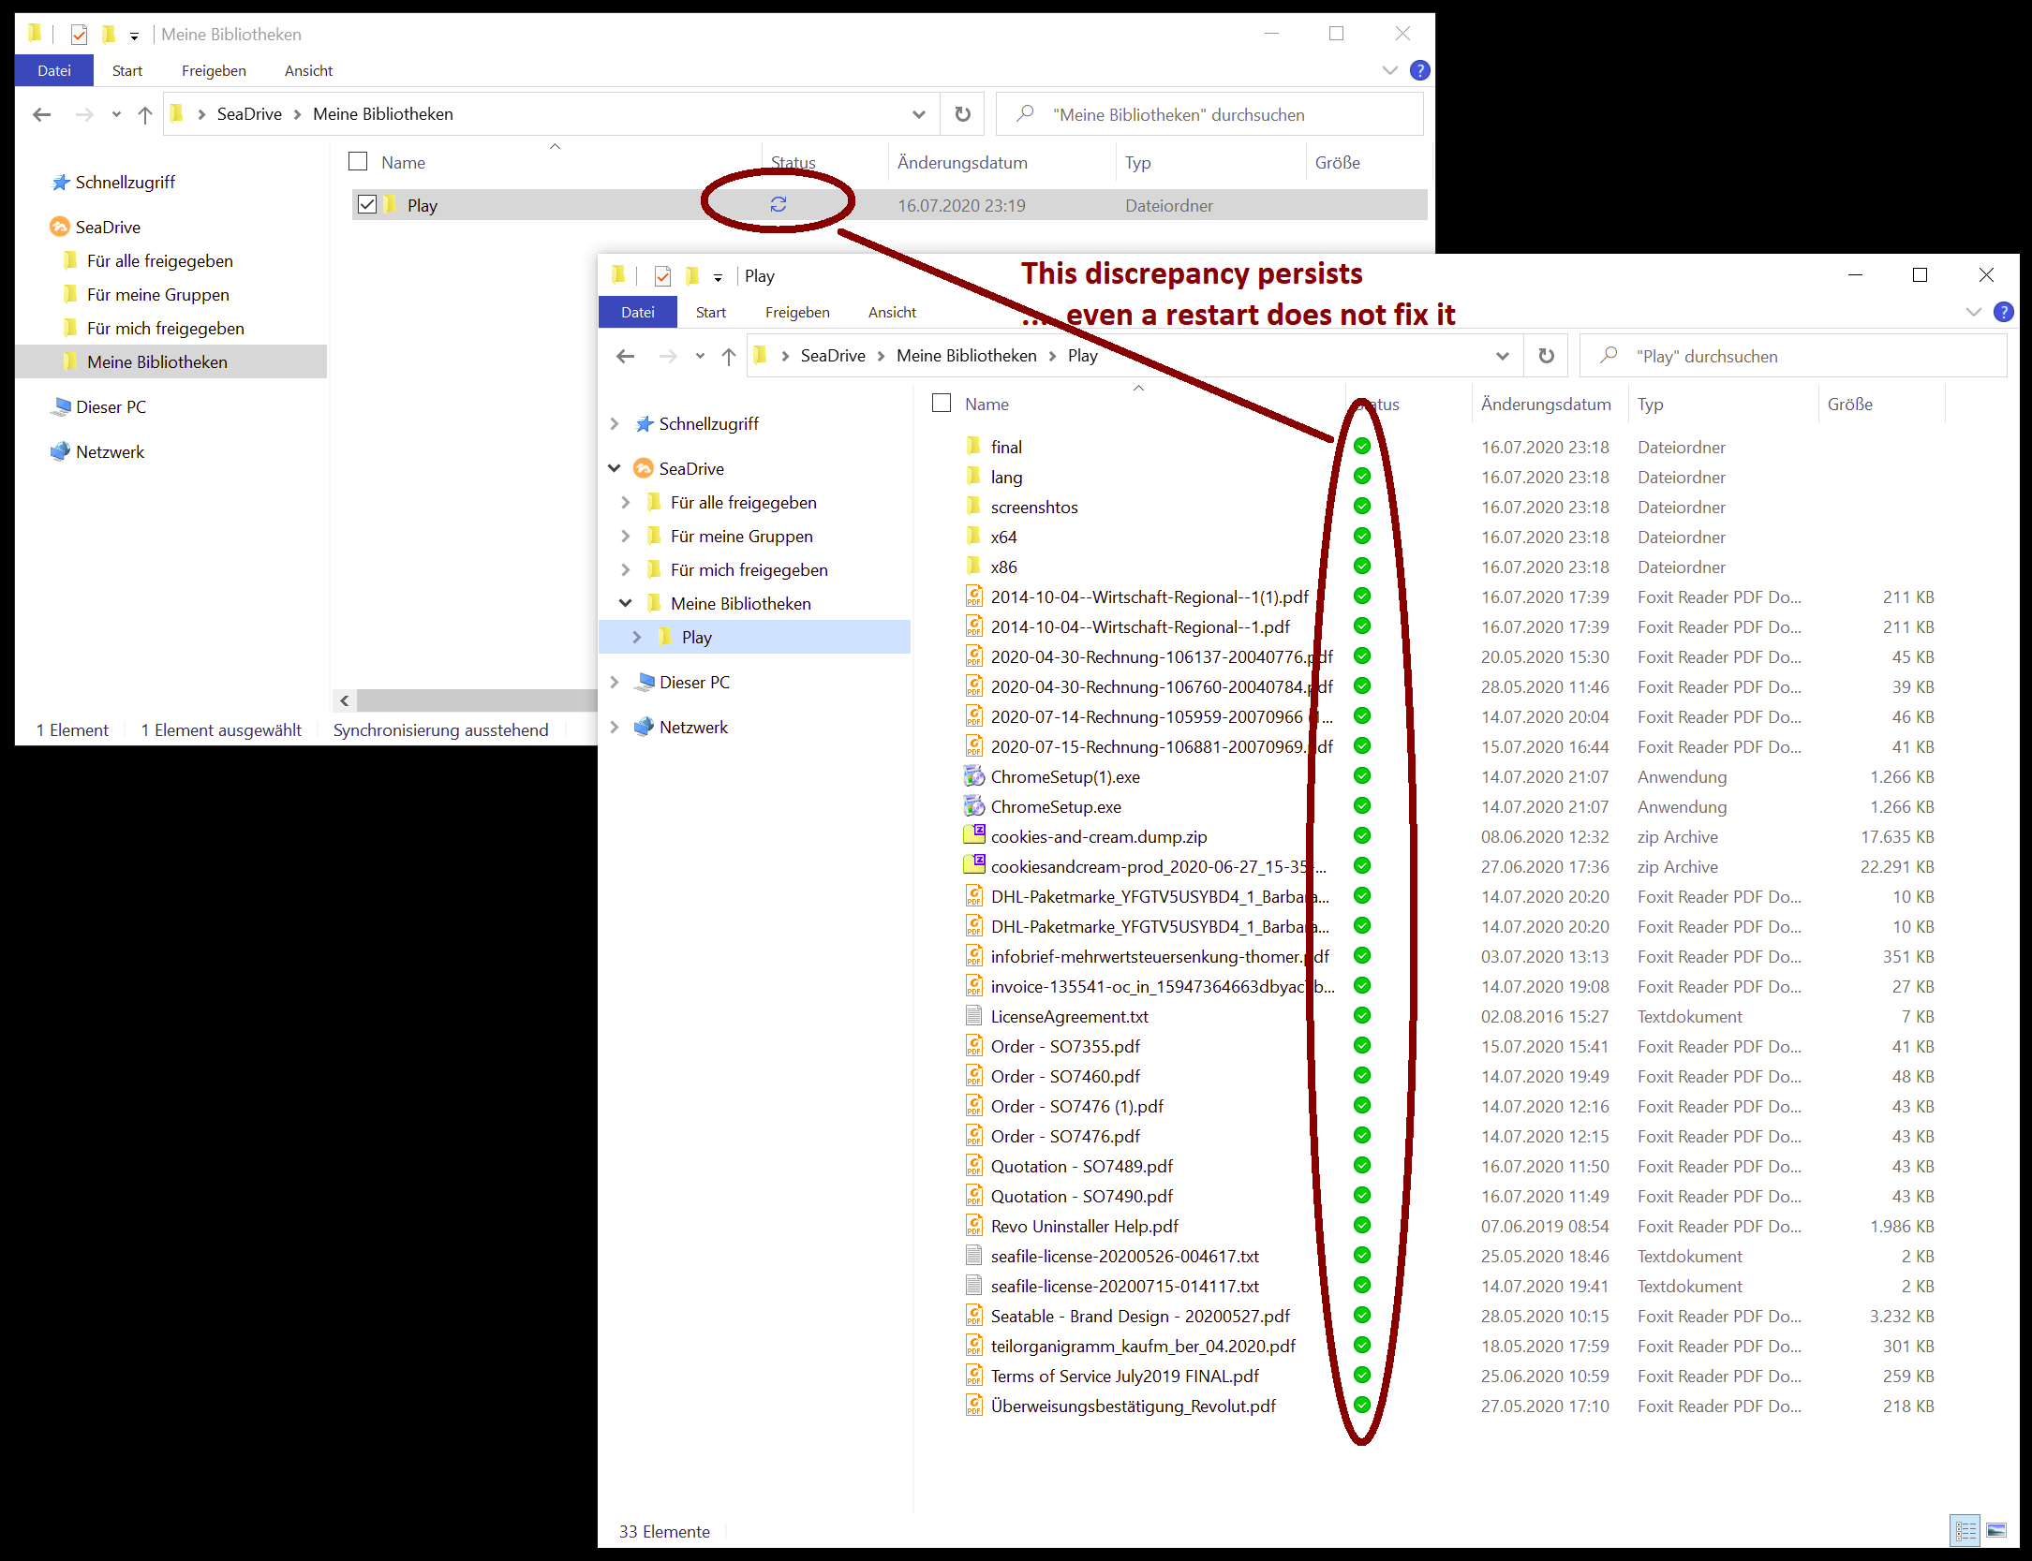Screen dimensions: 2032x1561
Task: Open the help button in the Play window
Action: (2003, 312)
